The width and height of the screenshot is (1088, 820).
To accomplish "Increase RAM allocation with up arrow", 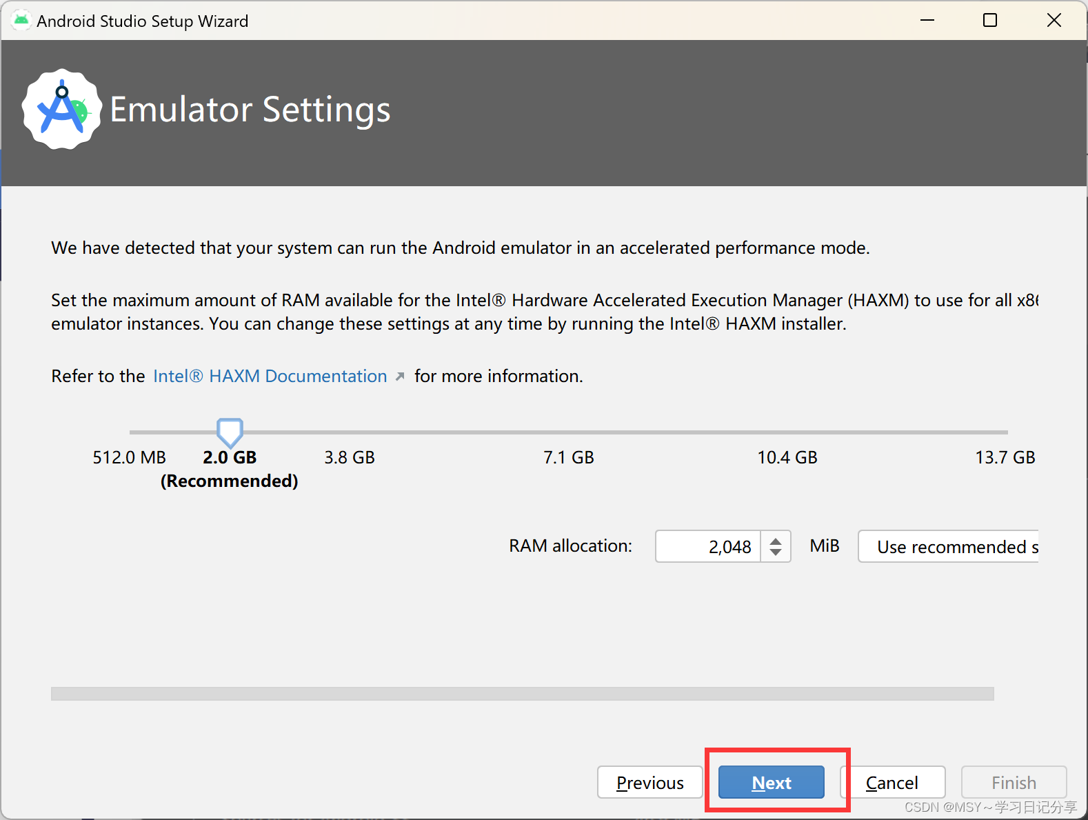I will click(x=776, y=540).
